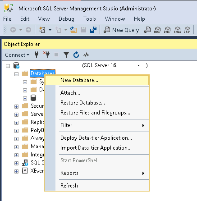The image size is (197, 201).
Task: Click the New Project toolbar icon
Action: [x=42, y=30]
